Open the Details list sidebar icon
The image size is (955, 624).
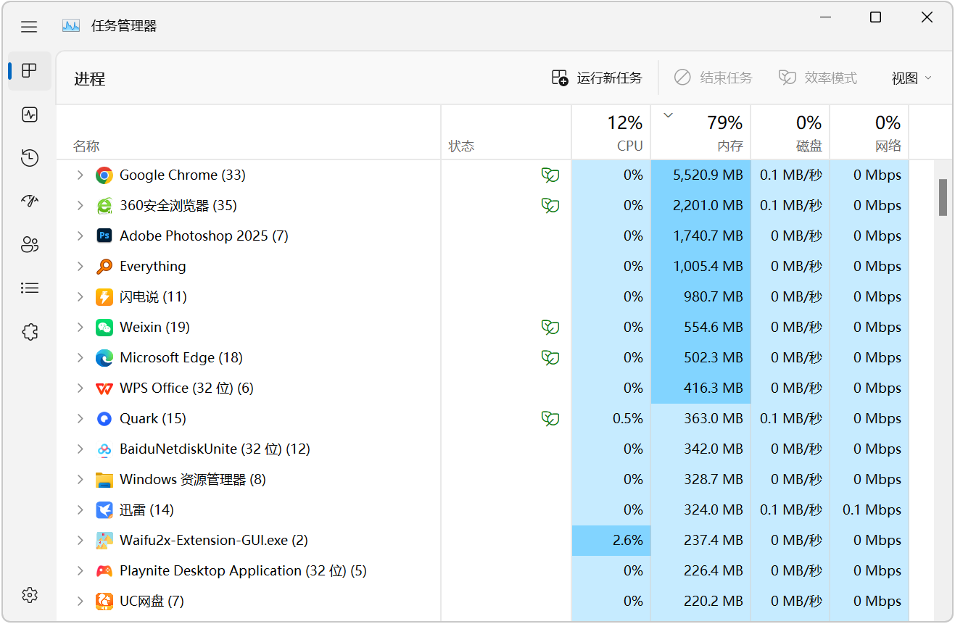click(x=30, y=288)
